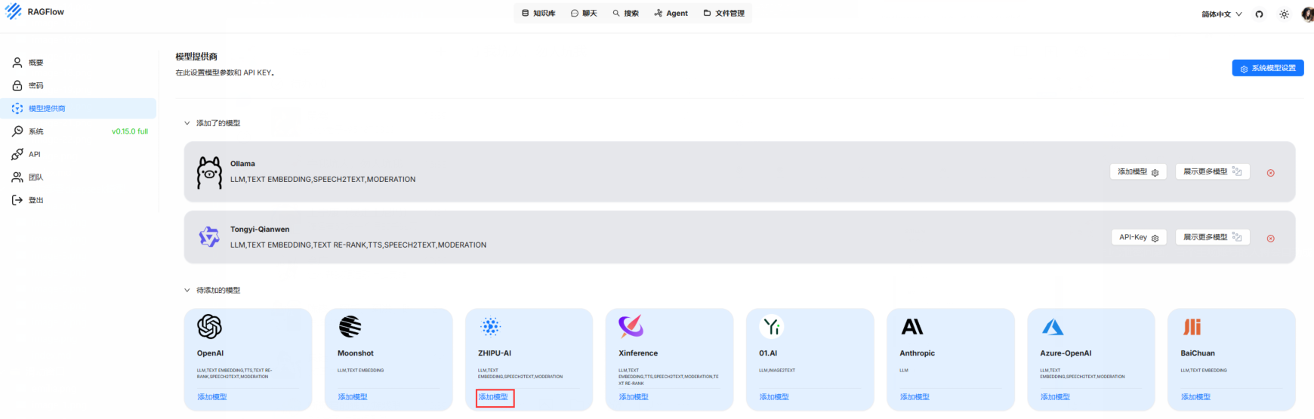
Task: Expand 展示更多模型 for Ollama
Action: 1212,172
